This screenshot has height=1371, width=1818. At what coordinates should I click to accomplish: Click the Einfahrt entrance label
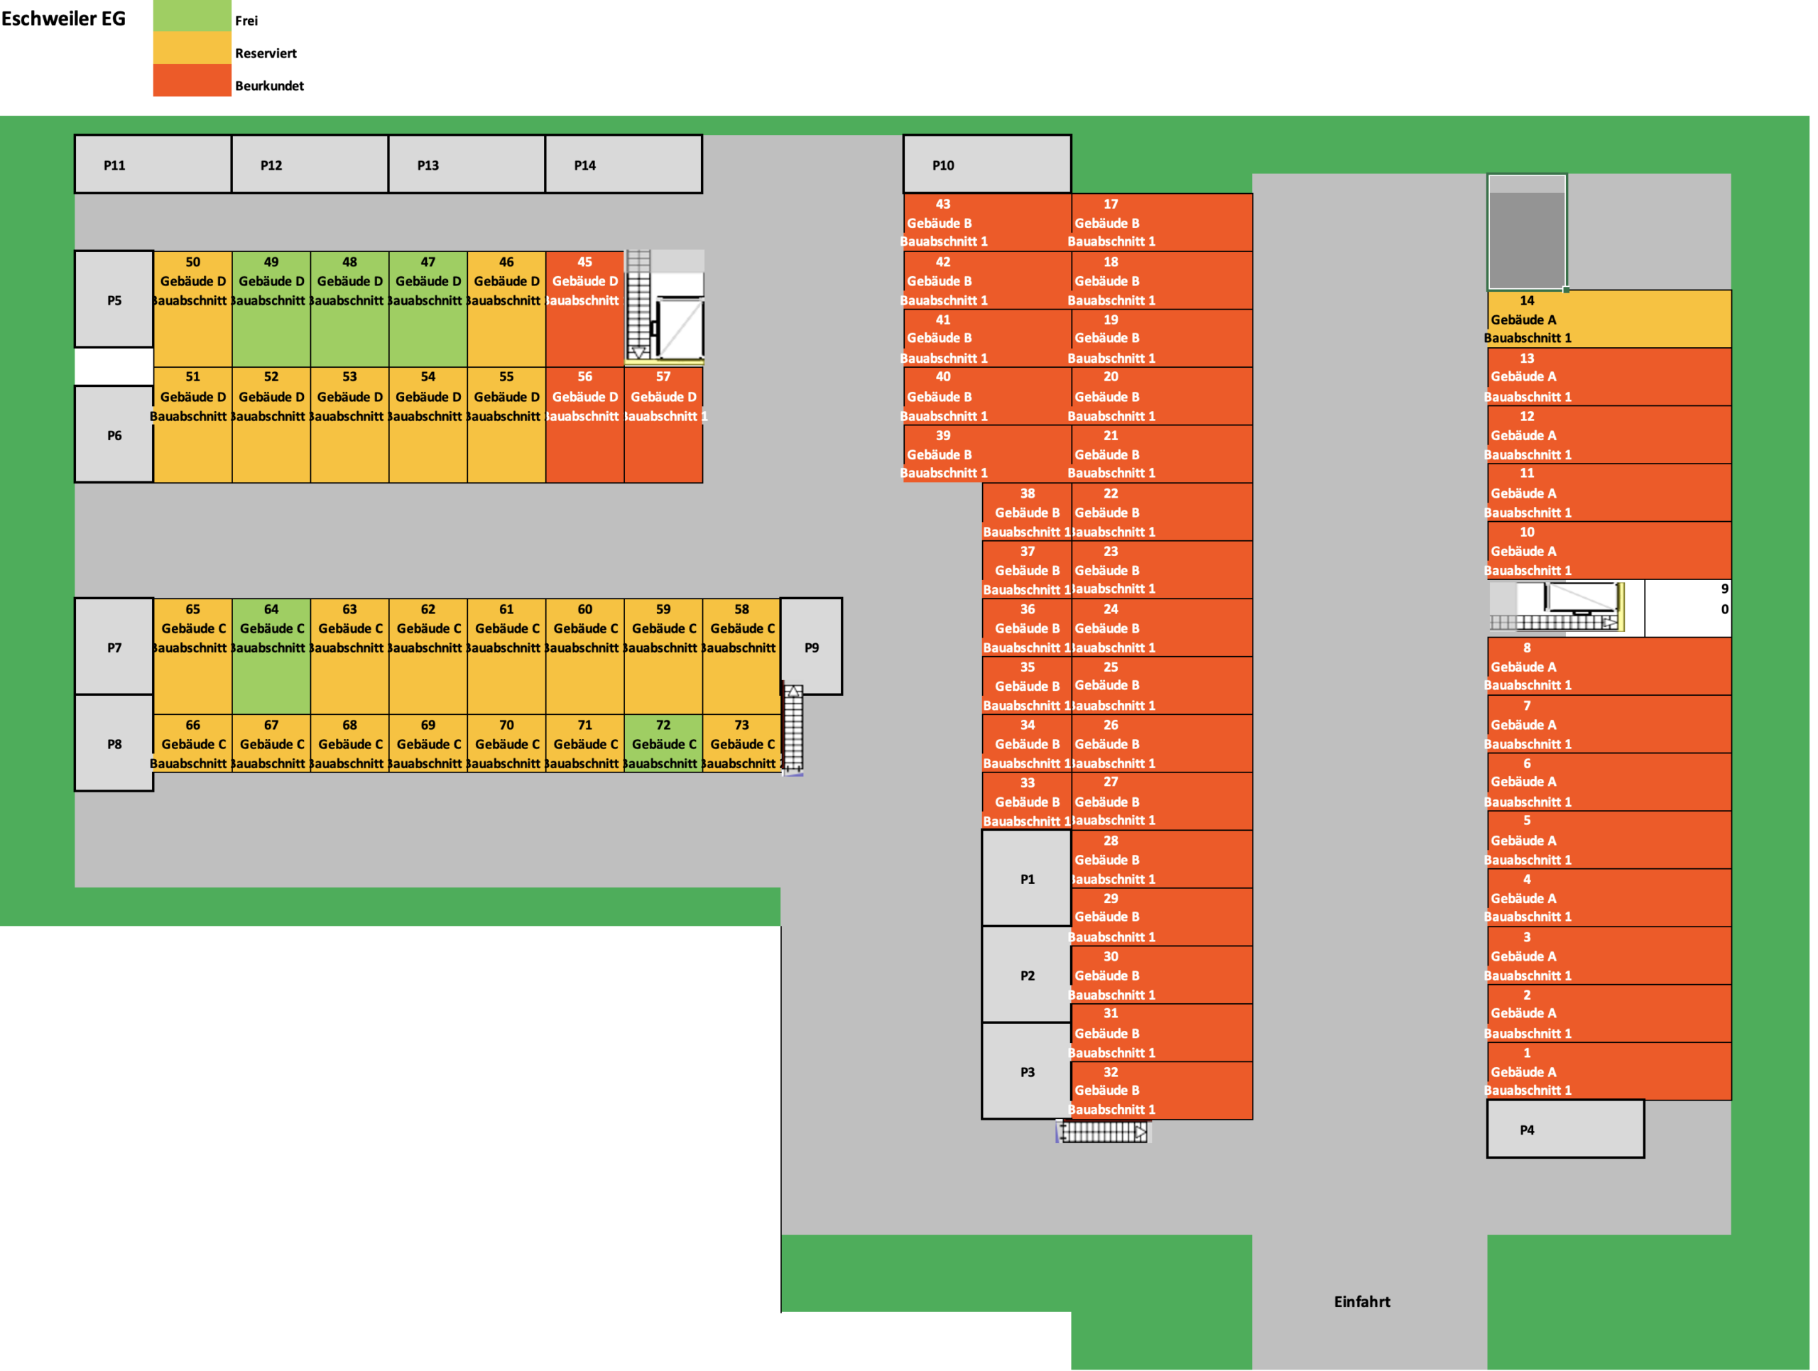coord(1362,1301)
